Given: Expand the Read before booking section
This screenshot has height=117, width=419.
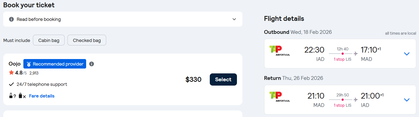Looking at the screenshot, I should [x=234, y=19].
